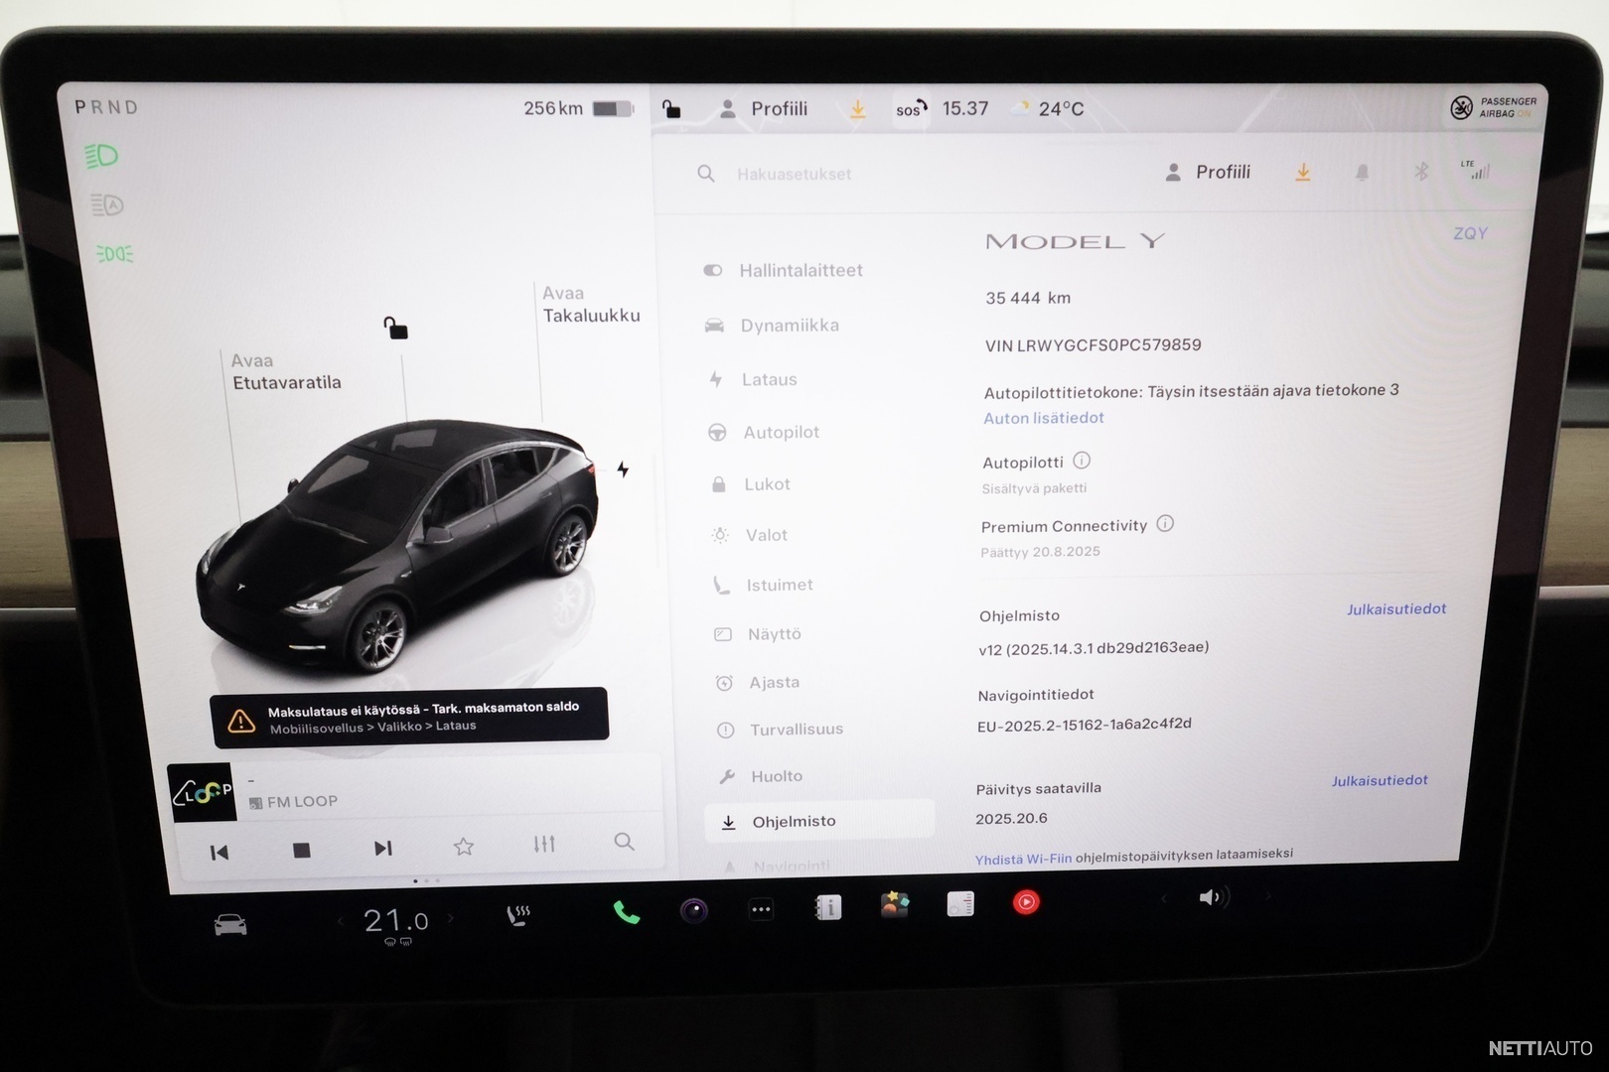The height and width of the screenshot is (1072, 1609).
Task: Select the Ohjelmisto menu item
Action: pos(819,821)
